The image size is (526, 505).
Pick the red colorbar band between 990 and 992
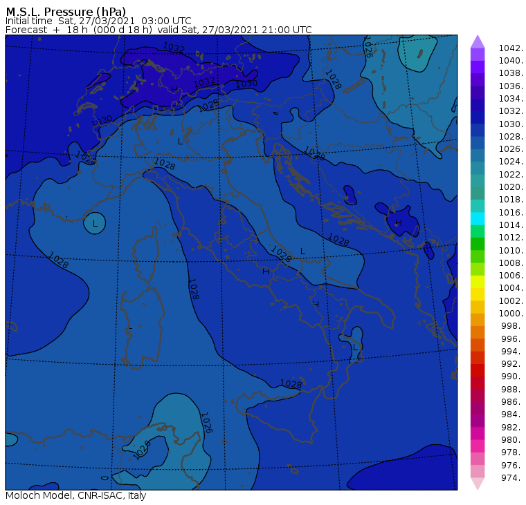[478, 370]
